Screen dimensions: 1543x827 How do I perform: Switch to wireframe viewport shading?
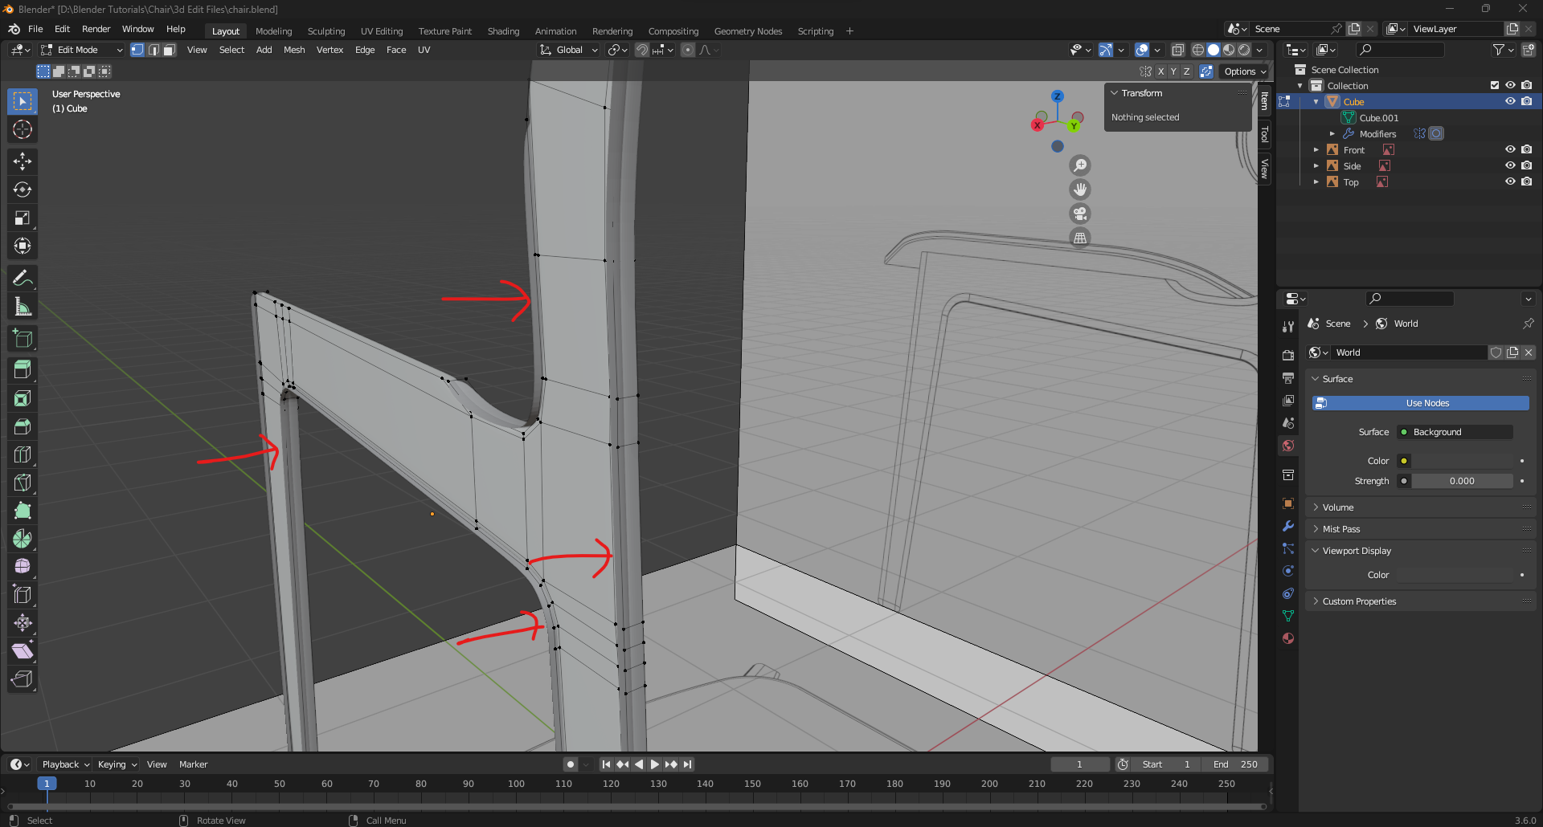click(1197, 50)
